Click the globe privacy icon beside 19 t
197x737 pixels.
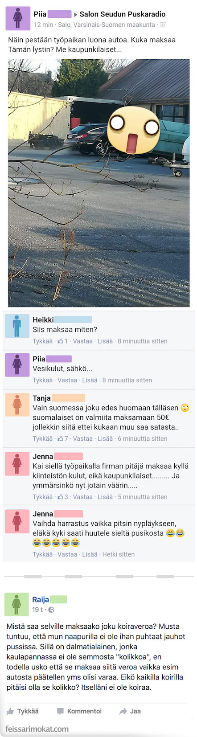[51, 610]
